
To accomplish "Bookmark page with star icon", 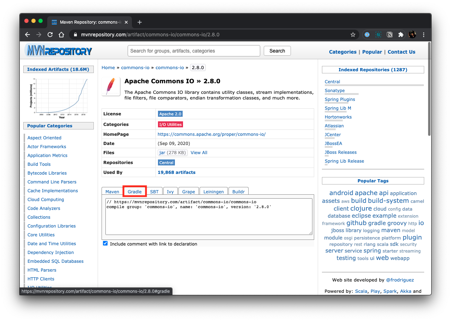I will 353,35.
